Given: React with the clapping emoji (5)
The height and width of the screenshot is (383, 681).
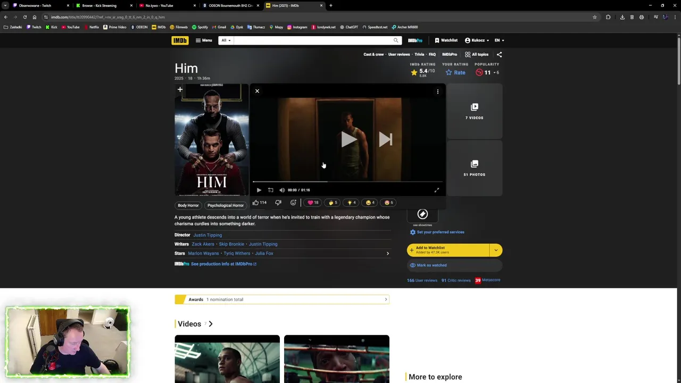Looking at the screenshot, I should [x=333, y=203].
